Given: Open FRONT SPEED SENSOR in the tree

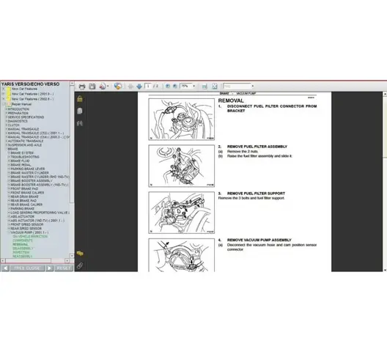Looking at the screenshot, I should coord(27,224).
